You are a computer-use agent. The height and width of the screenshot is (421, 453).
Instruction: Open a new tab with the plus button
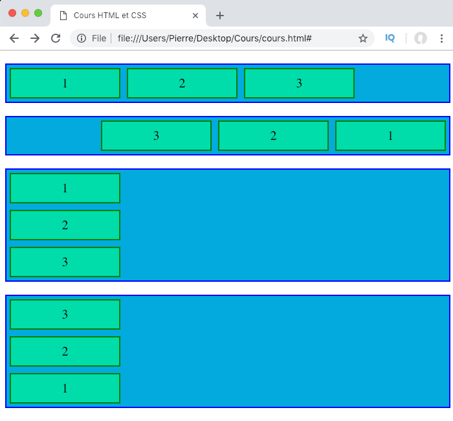pyautogui.click(x=220, y=16)
